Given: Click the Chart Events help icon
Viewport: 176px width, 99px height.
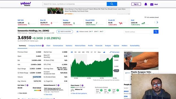Looking at the screenshot, I should 80,86.
